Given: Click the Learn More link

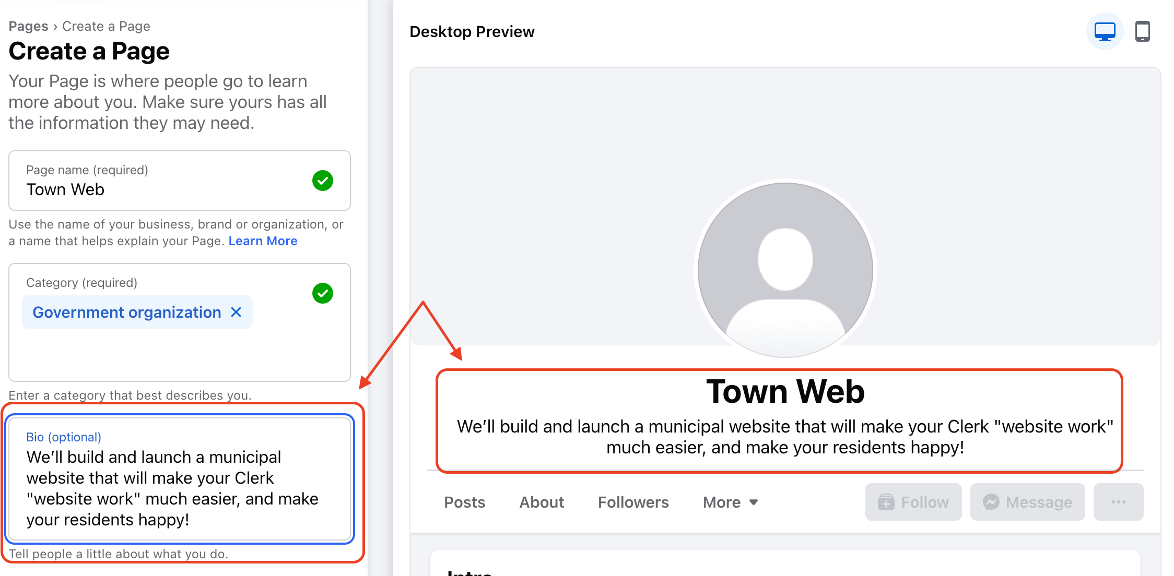Looking at the screenshot, I should (x=263, y=241).
